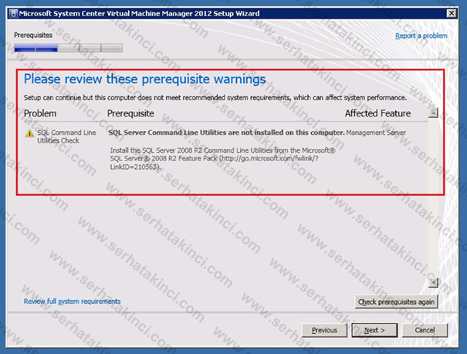Open the Report a problem link
This screenshot has width=467, height=354.
pos(421,35)
